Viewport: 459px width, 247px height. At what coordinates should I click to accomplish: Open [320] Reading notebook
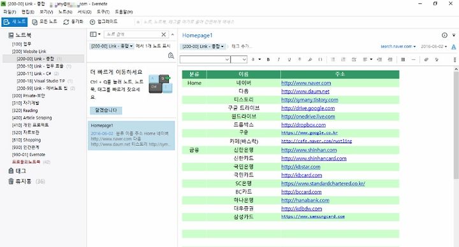click(25, 111)
